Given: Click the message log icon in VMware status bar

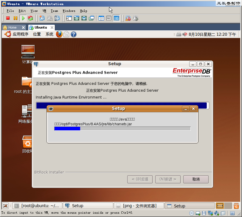Looking at the screenshot, I should click(x=232, y=213).
